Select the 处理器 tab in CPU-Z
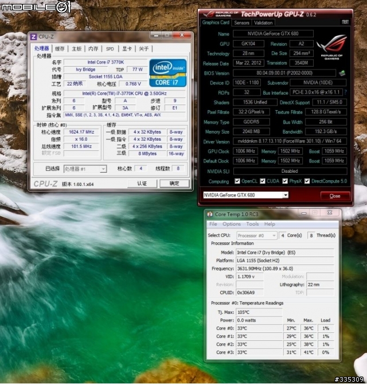The width and height of the screenshot is (367, 384). (x=42, y=48)
